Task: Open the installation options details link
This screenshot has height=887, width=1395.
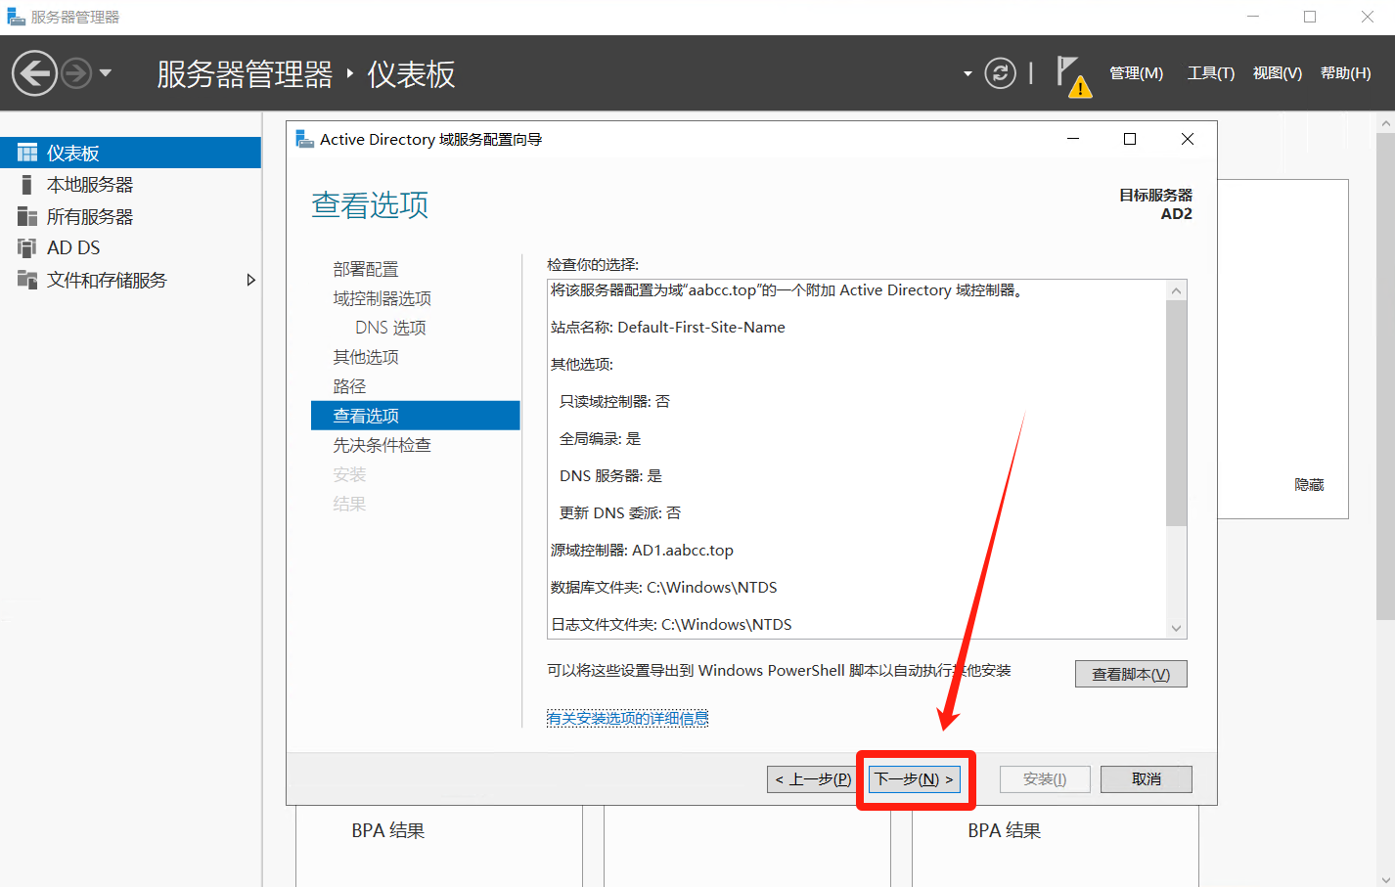Action: (627, 719)
